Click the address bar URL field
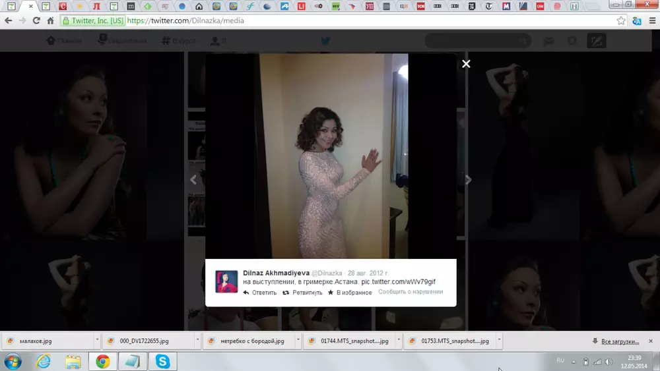The width and height of the screenshot is (660, 371). tap(330, 20)
